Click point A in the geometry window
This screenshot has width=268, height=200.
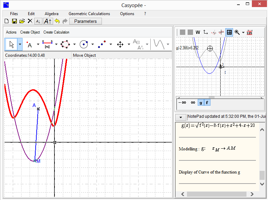(38, 109)
